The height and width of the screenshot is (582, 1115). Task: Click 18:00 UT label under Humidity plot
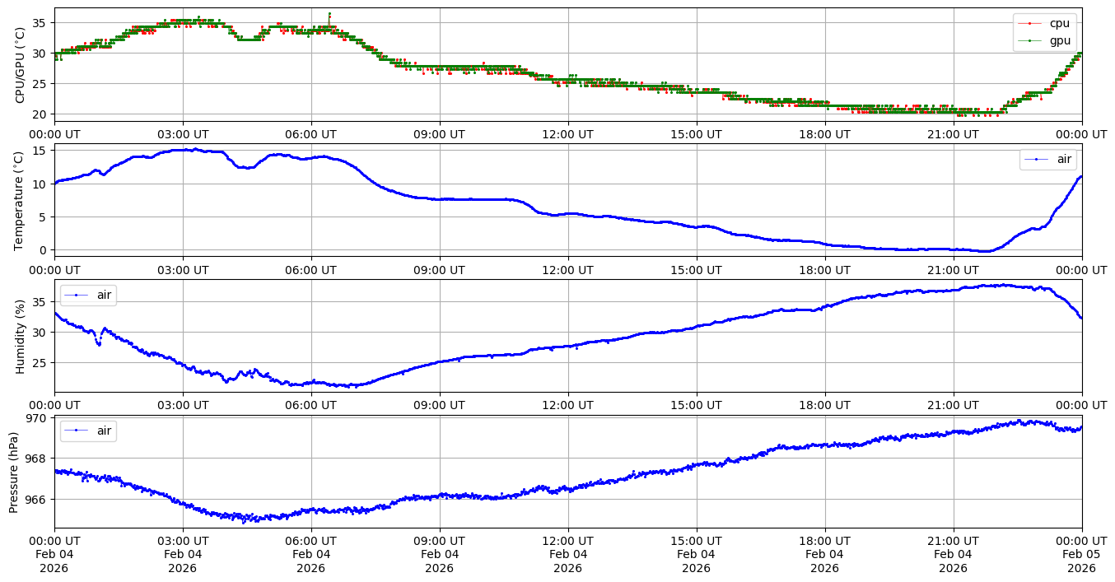[824, 405]
